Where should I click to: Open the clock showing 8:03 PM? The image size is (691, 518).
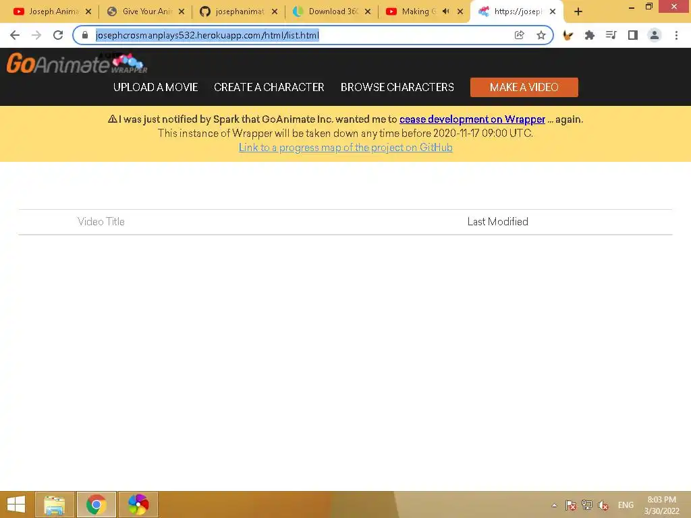pos(661,505)
